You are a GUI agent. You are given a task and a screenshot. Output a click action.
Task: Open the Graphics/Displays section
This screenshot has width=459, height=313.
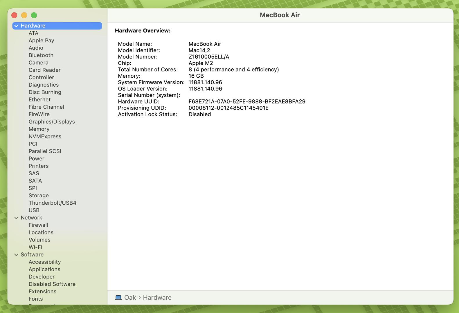point(52,122)
